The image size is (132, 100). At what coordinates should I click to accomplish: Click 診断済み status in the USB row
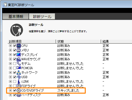pyautogui.click(x=64, y=77)
